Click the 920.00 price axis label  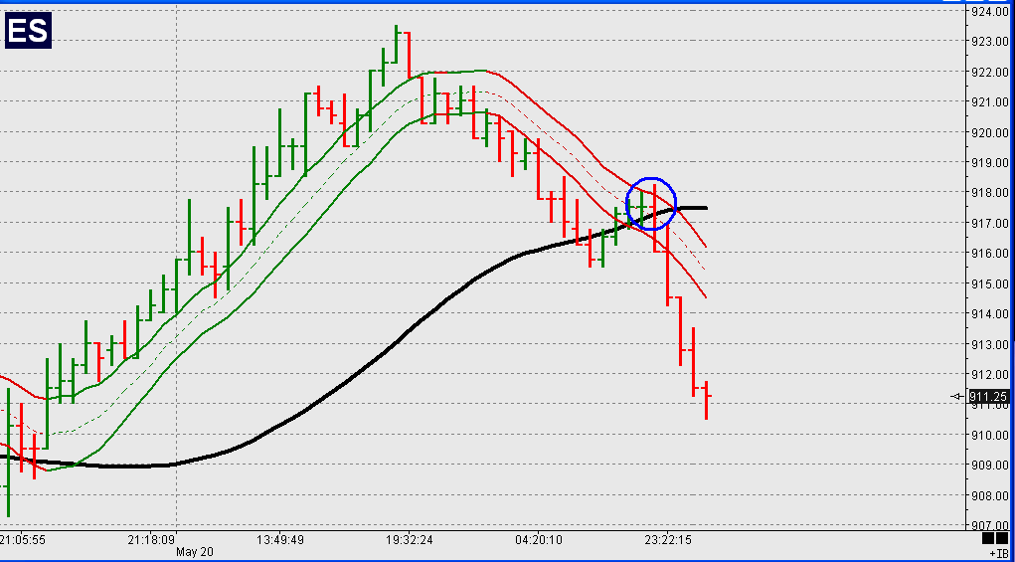[989, 132]
